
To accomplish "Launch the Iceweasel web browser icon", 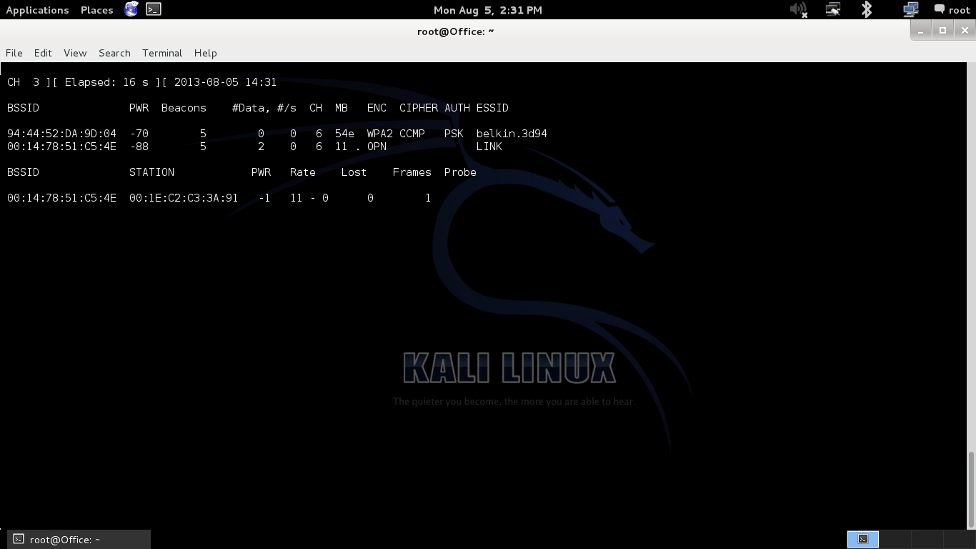I will 131,9.
